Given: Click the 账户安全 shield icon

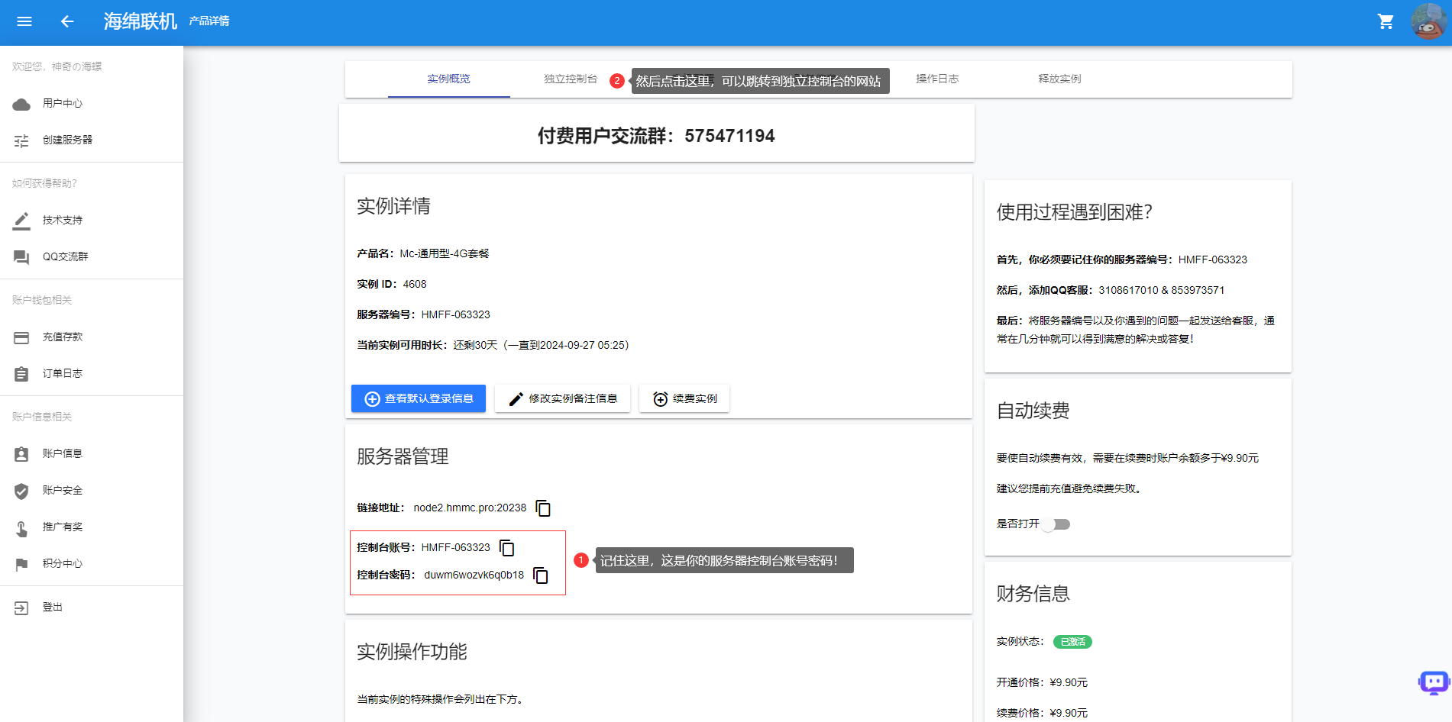Looking at the screenshot, I should tap(21, 491).
